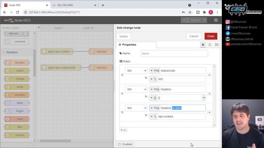
Task: Click the Deploy button
Action: [192, 20]
